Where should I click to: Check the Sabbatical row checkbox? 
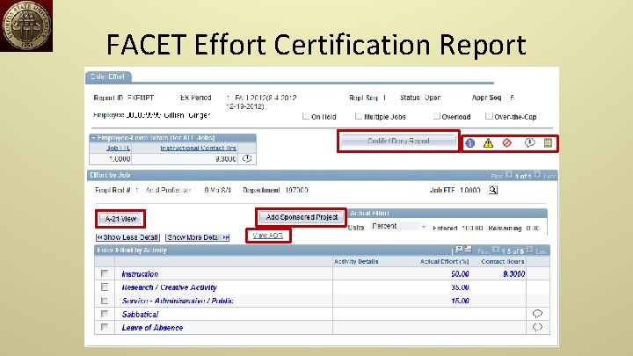(105, 314)
